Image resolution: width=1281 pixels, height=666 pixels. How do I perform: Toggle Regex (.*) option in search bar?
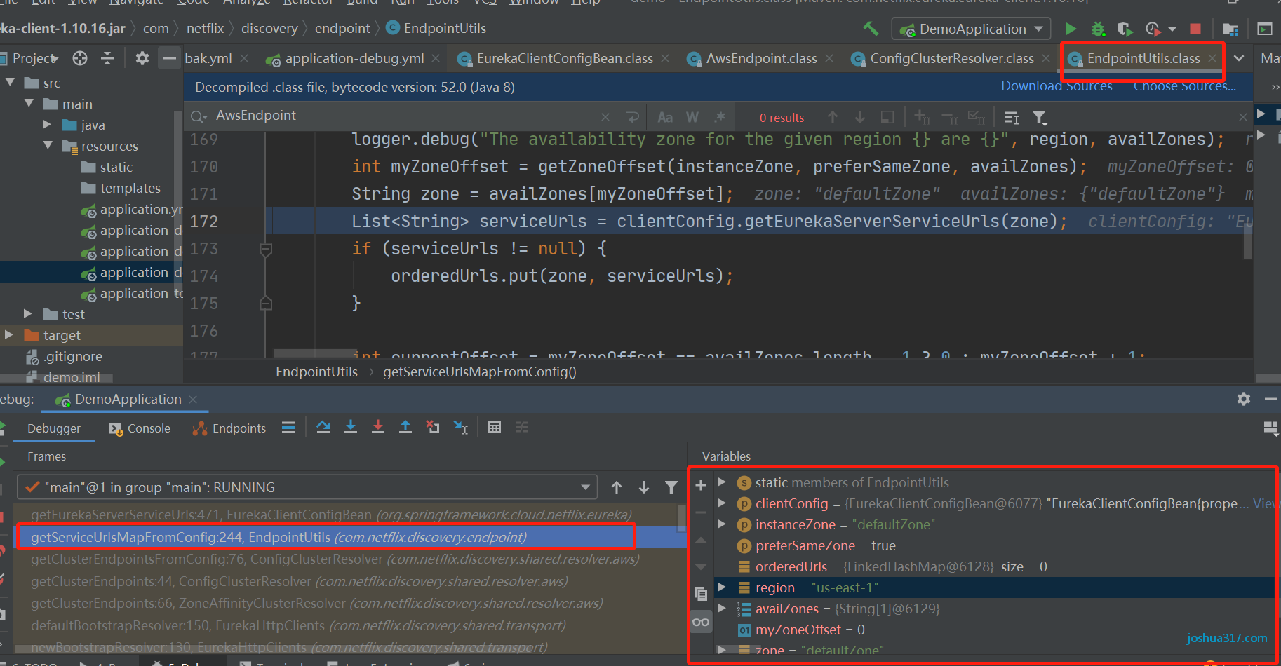pyautogui.click(x=720, y=117)
